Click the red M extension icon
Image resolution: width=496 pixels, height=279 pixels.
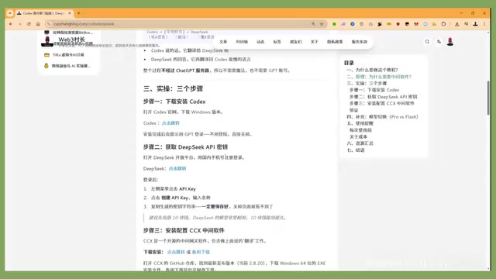(416, 24)
